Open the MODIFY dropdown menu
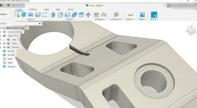Viewport: 197px width, 108px height. [x=70, y=19]
